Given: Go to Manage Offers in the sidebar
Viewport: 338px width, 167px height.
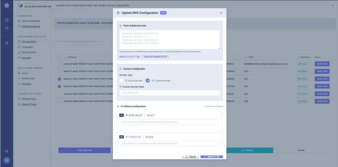Looking at the screenshot, I should point(29,42).
